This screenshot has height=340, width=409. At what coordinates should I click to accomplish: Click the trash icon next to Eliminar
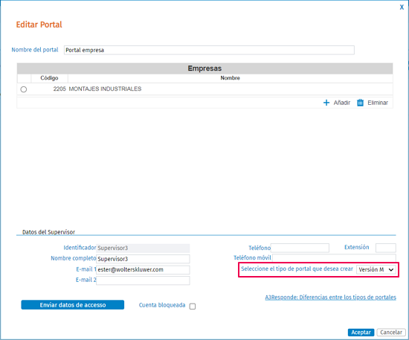click(x=360, y=103)
